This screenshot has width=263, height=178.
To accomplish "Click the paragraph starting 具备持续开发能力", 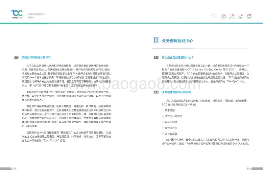I will (205, 73).
